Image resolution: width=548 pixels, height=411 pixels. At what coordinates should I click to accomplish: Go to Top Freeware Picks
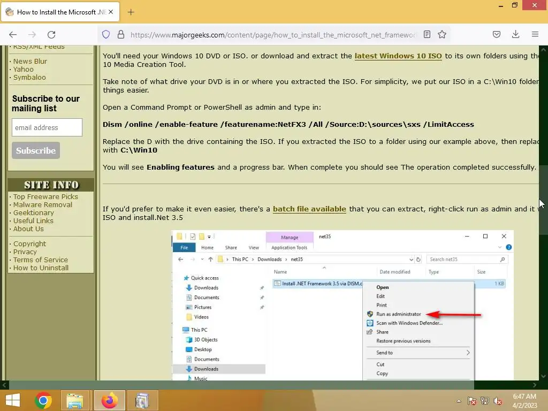(45, 197)
